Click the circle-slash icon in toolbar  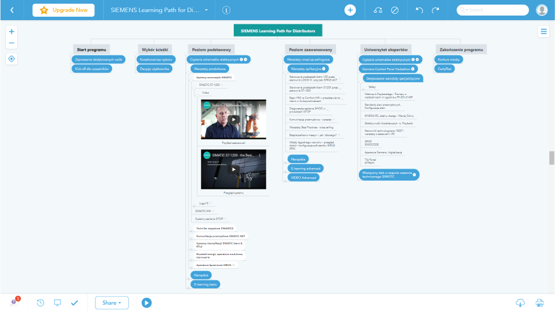point(394,10)
